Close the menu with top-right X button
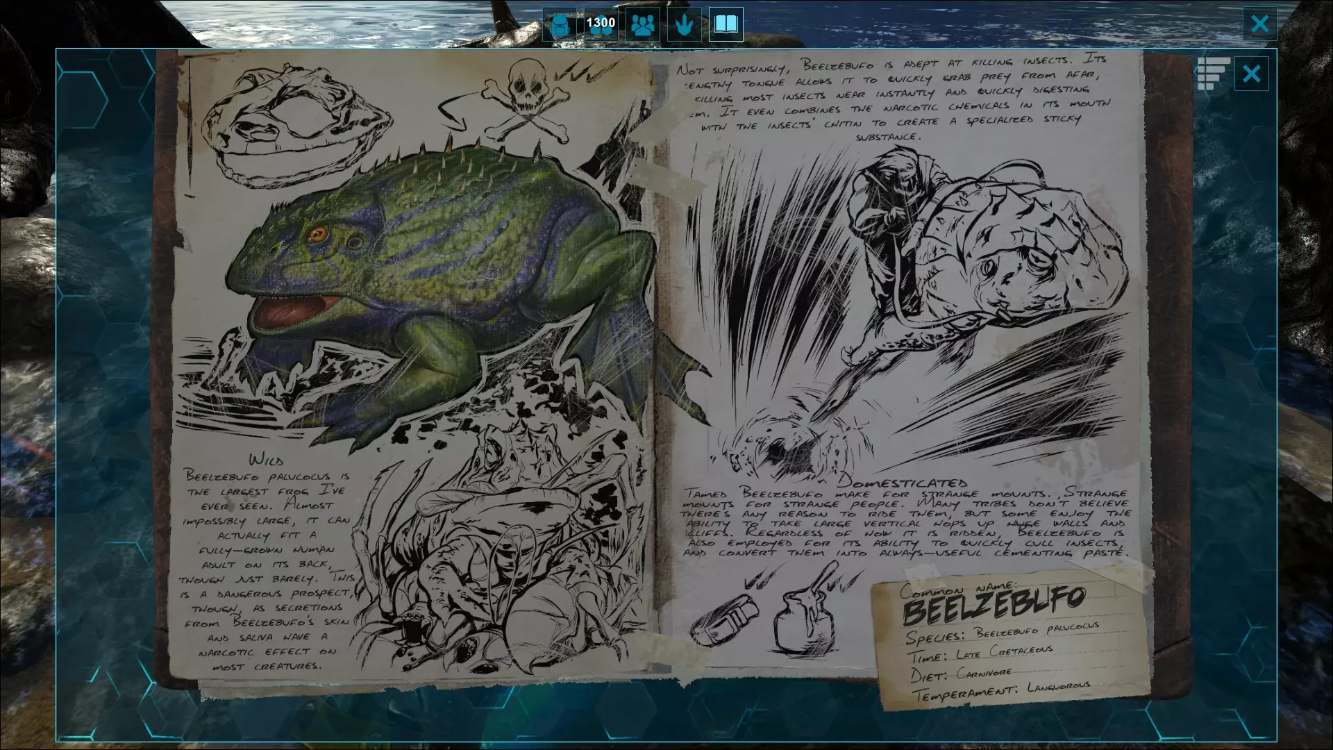The width and height of the screenshot is (1333, 750). (x=1259, y=24)
